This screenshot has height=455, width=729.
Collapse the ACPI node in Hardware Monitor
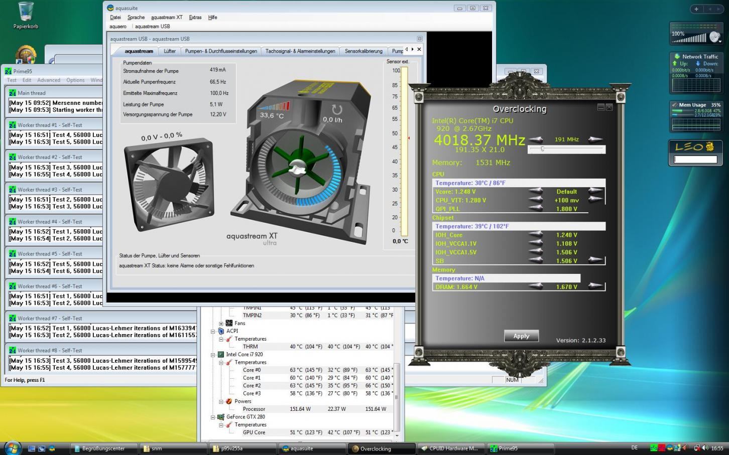pos(213,331)
